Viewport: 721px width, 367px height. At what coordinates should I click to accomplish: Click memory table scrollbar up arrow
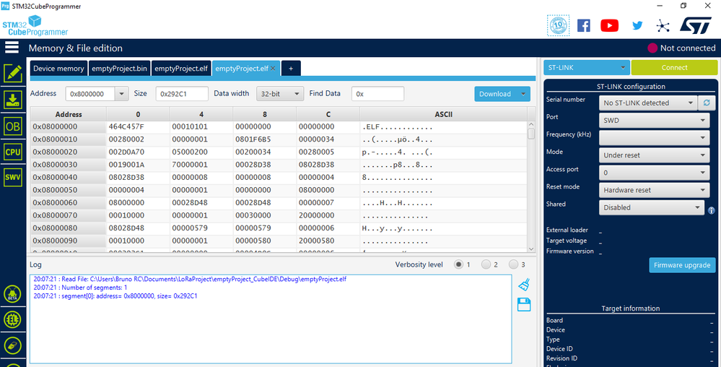click(531, 124)
